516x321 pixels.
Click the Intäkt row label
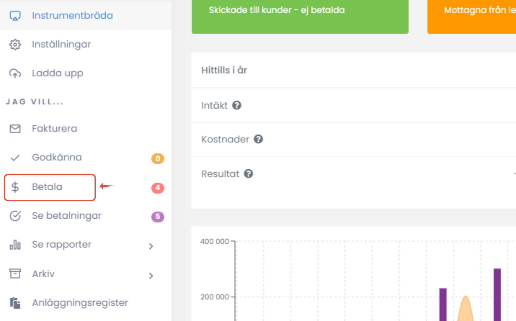coord(214,105)
